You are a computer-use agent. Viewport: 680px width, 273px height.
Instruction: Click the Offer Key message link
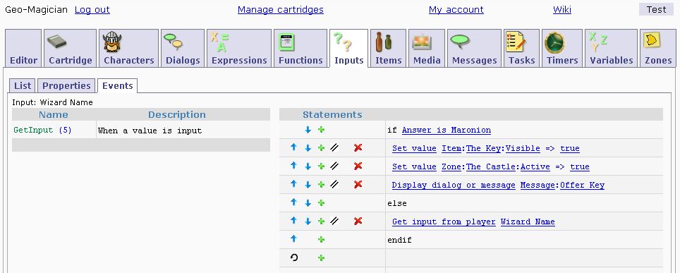(582, 185)
